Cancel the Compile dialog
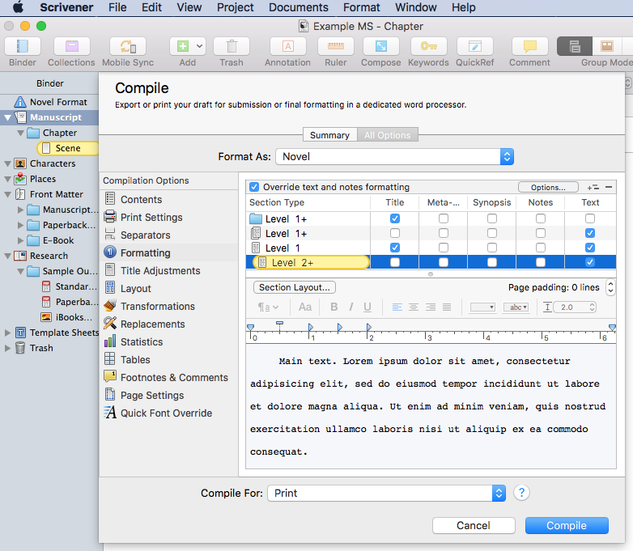The width and height of the screenshot is (633, 551). click(474, 525)
